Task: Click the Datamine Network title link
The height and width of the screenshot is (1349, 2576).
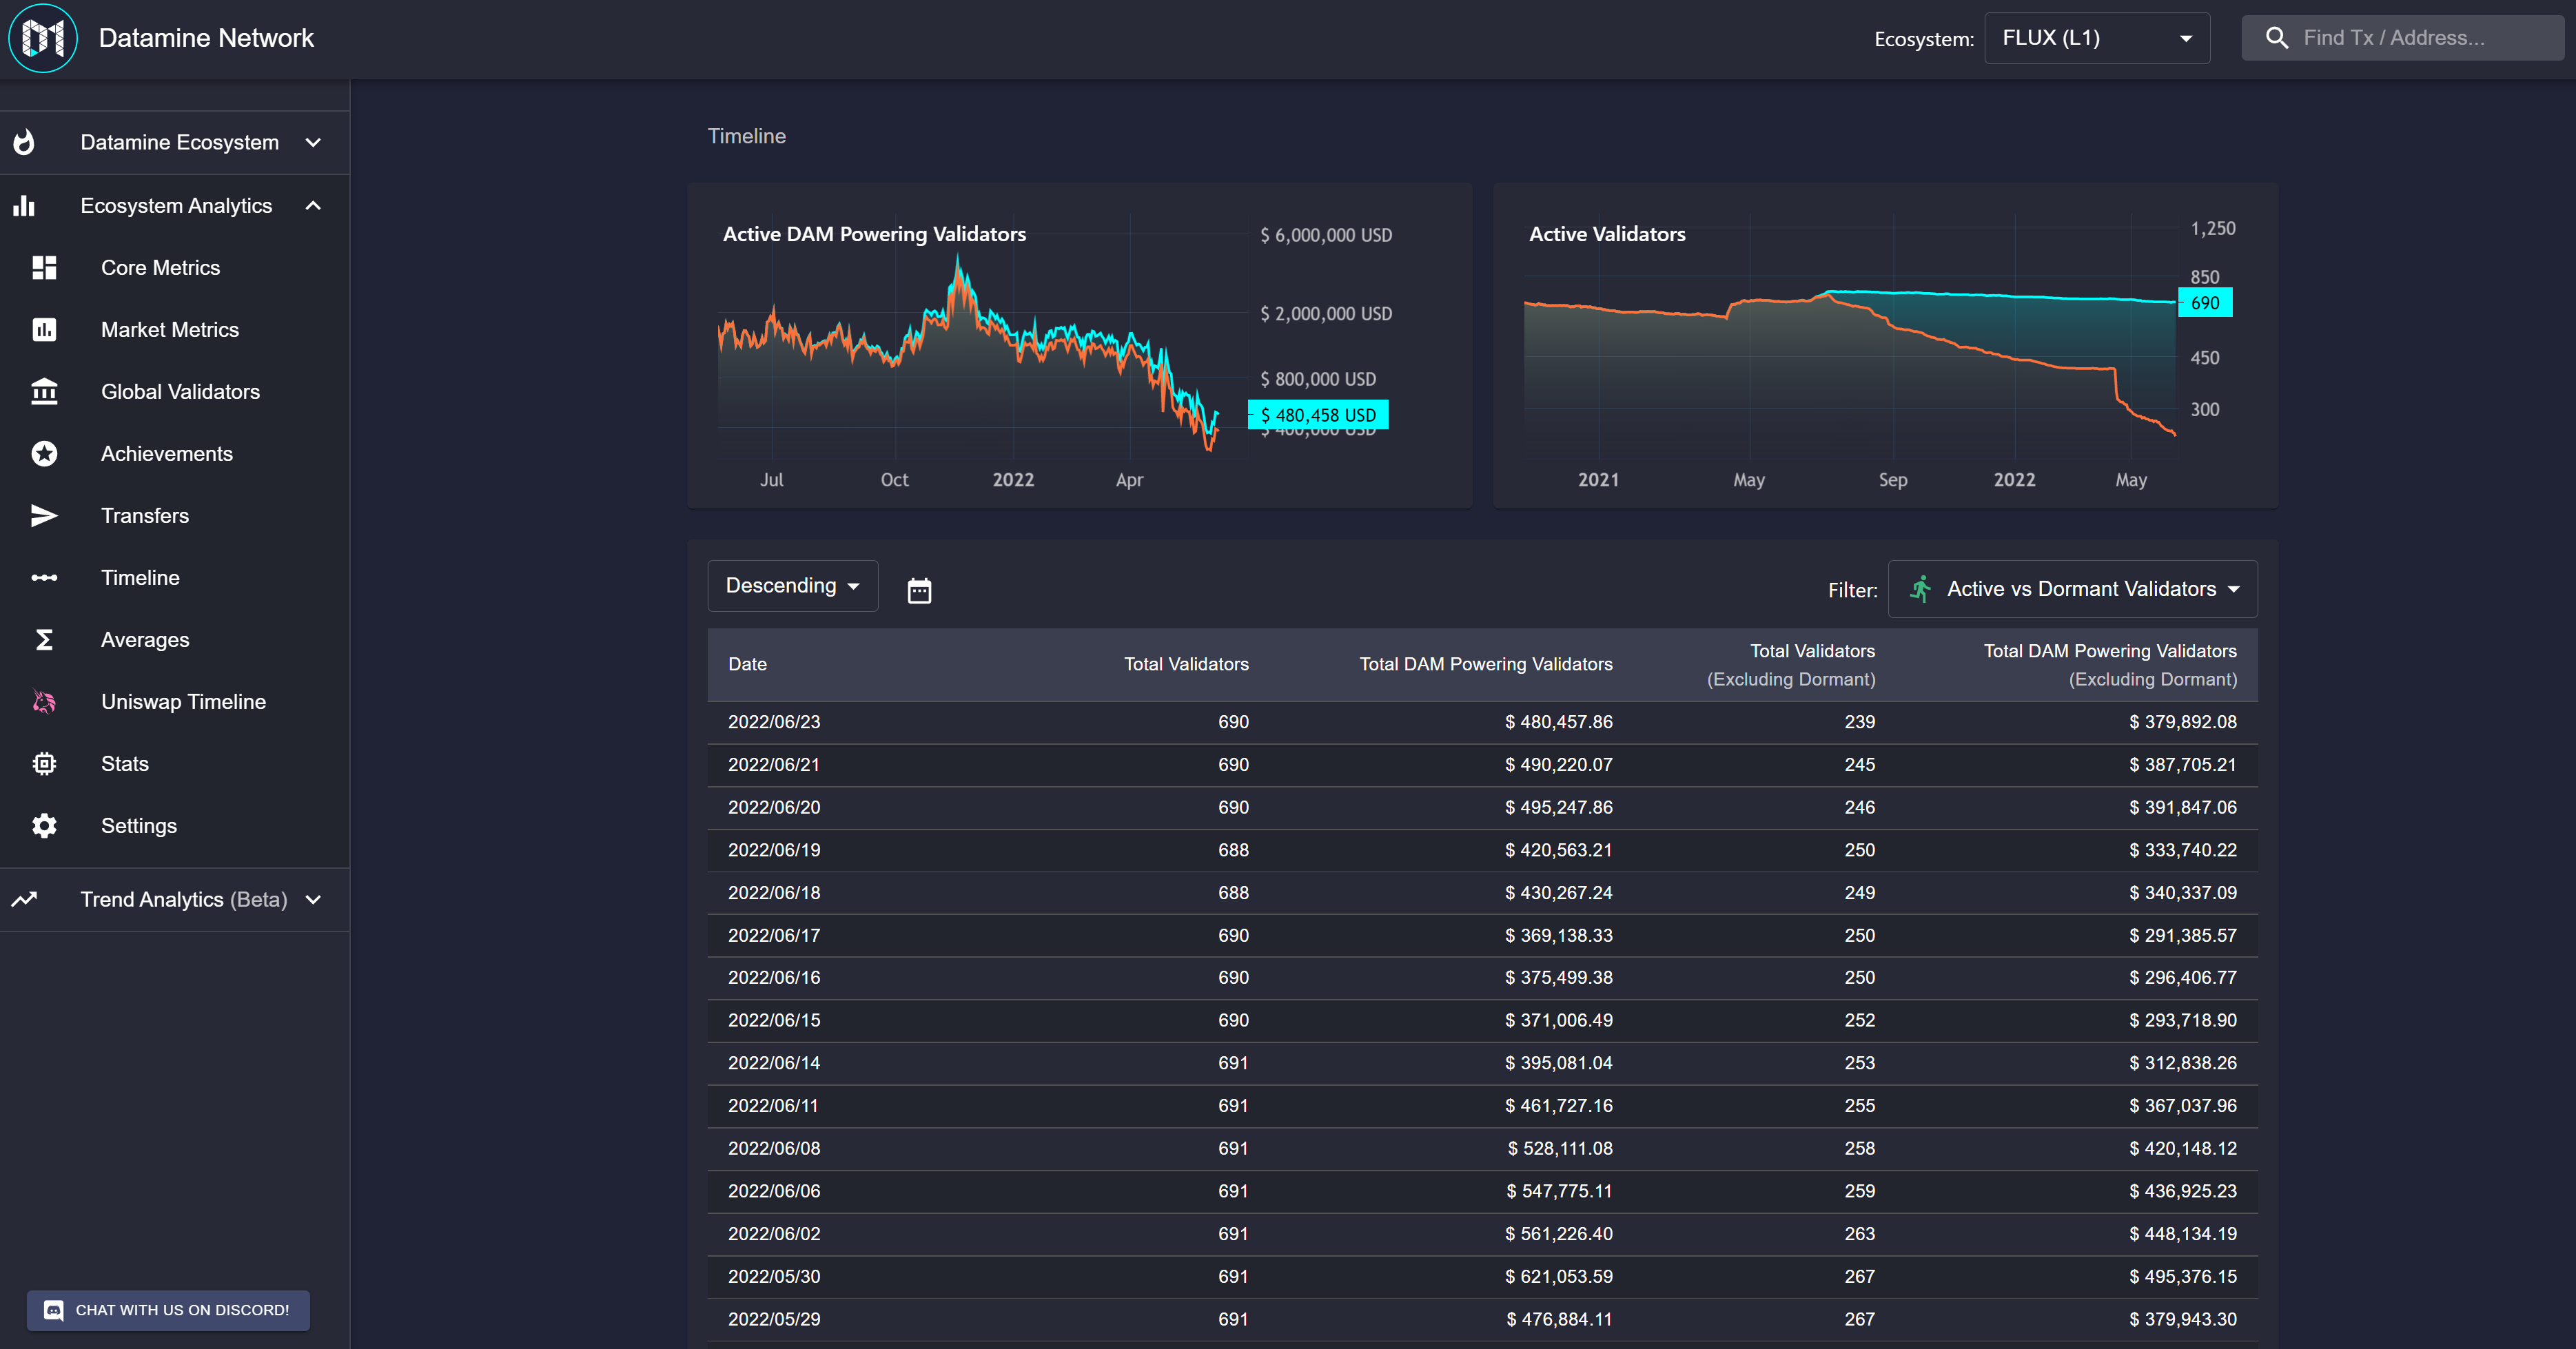Action: point(206,38)
